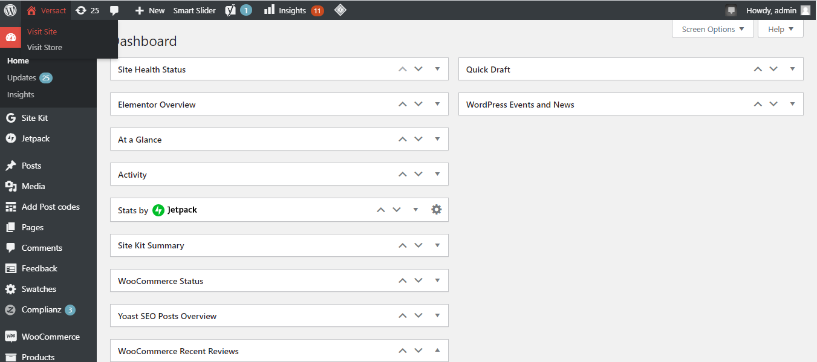Open the updates icon showing 25
The width and height of the screenshot is (817, 362).
88,10
